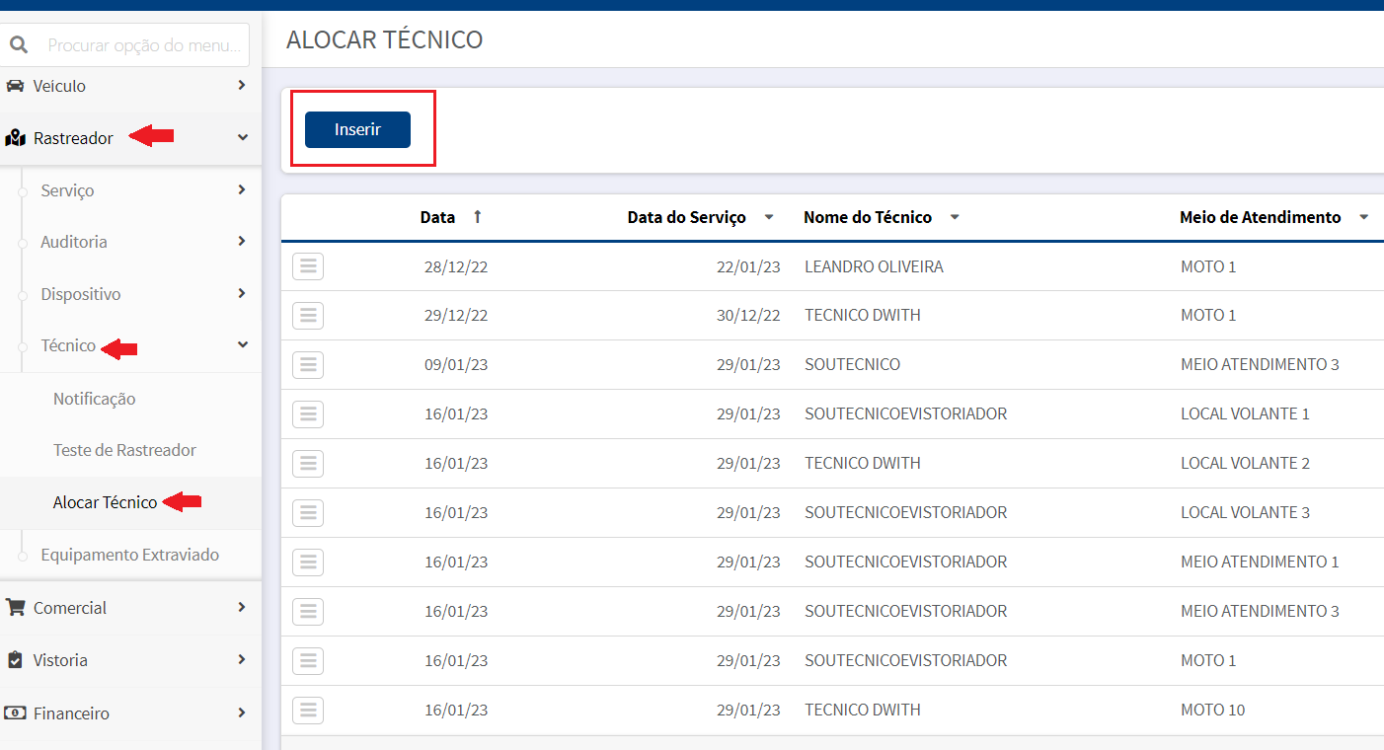
Task: Expand the Financeiro menu chevron
Action: [242, 712]
